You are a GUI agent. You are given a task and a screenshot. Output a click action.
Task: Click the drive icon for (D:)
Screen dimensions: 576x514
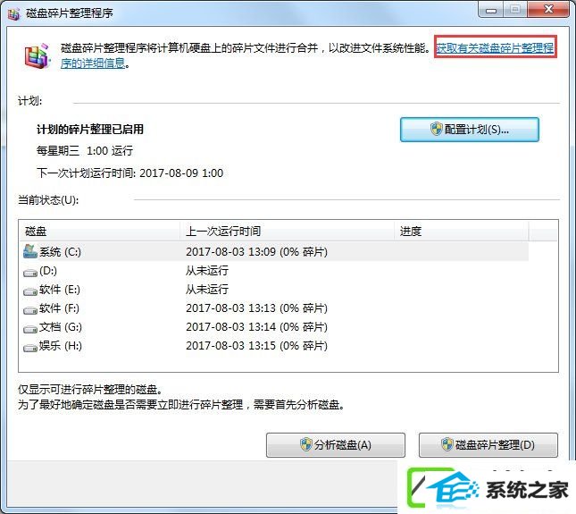pos(30,273)
